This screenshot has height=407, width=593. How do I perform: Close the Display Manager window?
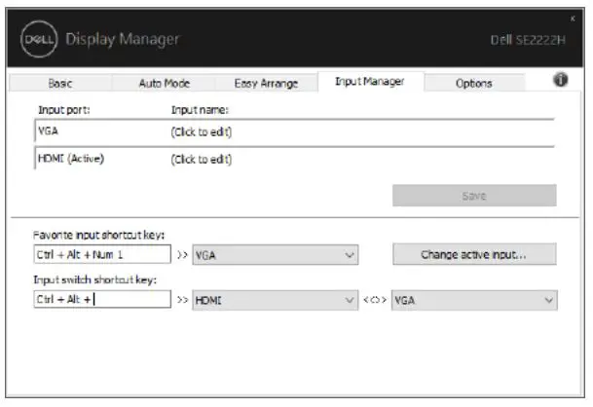tap(573, 18)
